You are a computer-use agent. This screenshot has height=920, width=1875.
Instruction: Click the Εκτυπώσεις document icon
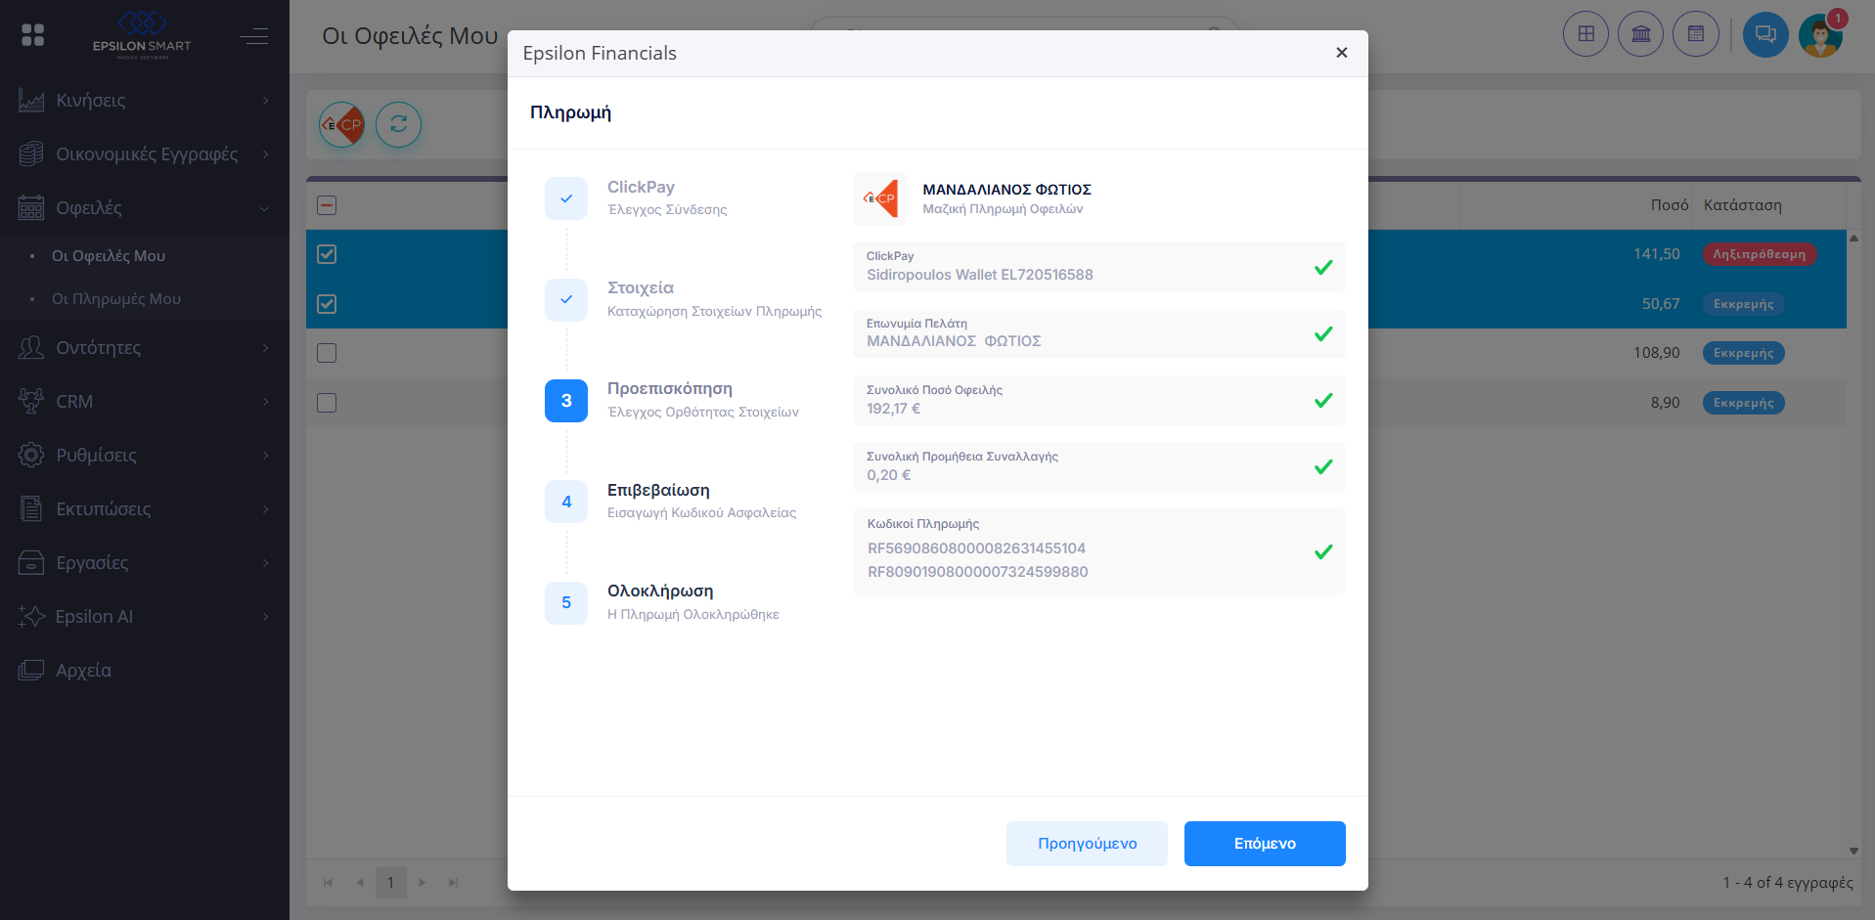pyautogui.click(x=31, y=509)
